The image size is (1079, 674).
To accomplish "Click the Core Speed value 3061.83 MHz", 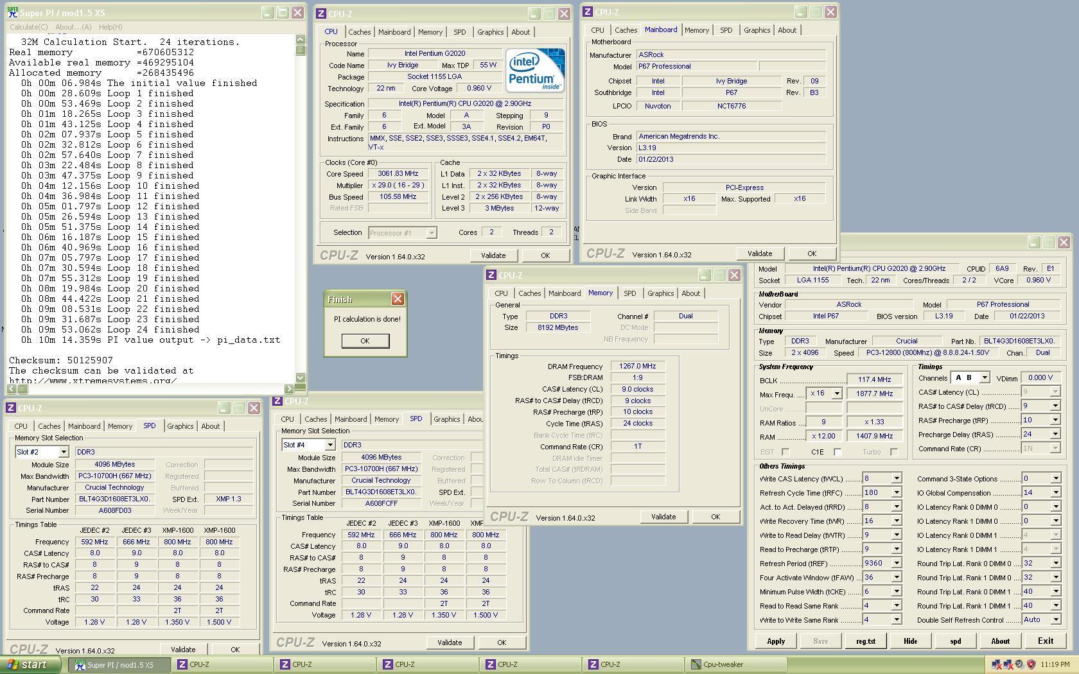I will (x=398, y=173).
